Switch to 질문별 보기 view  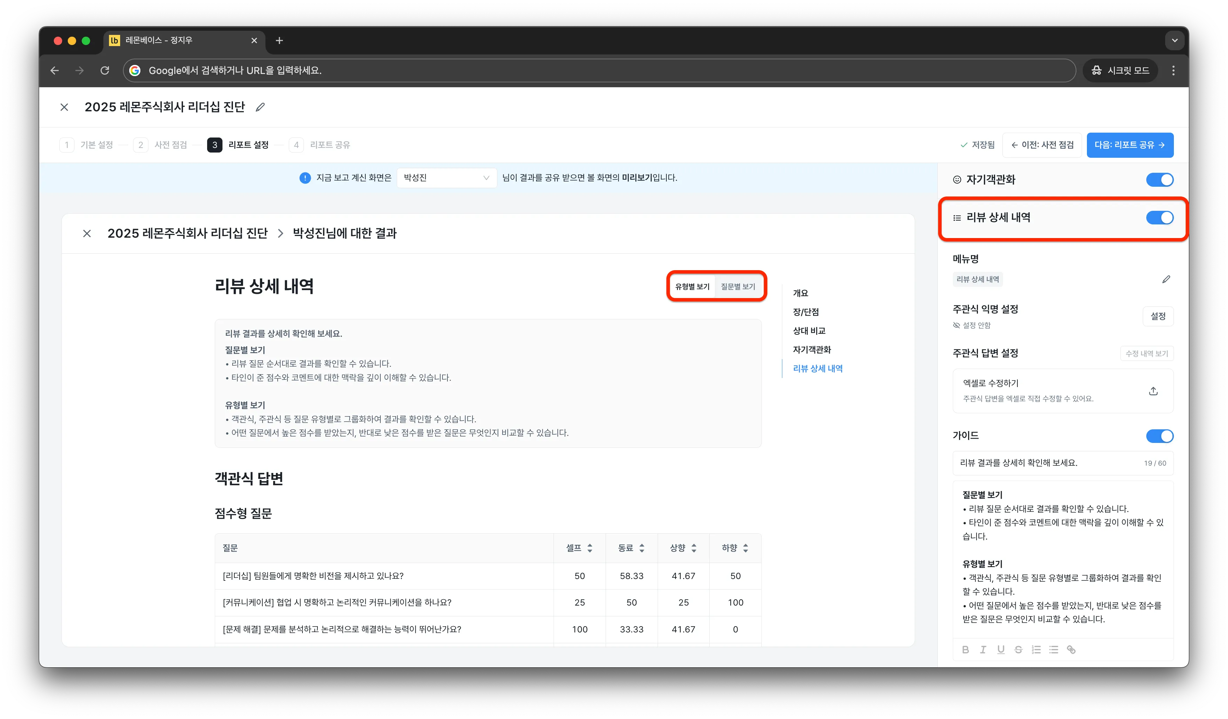pos(738,287)
